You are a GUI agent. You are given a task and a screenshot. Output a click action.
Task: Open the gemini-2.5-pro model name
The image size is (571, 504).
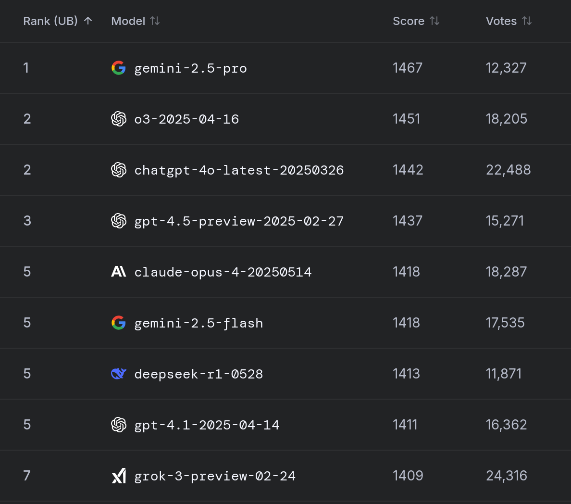(190, 68)
